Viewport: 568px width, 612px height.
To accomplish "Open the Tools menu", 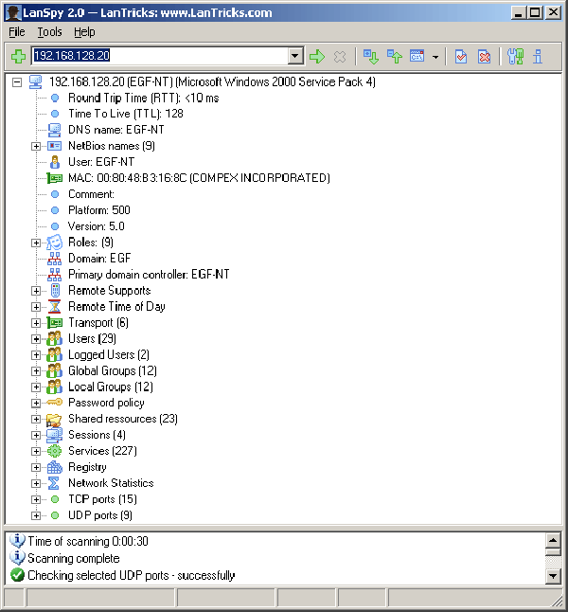I will pyautogui.click(x=49, y=31).
